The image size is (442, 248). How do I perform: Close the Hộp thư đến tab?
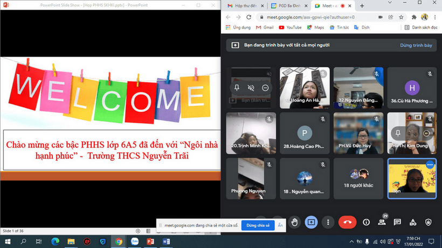pos(262,5)
